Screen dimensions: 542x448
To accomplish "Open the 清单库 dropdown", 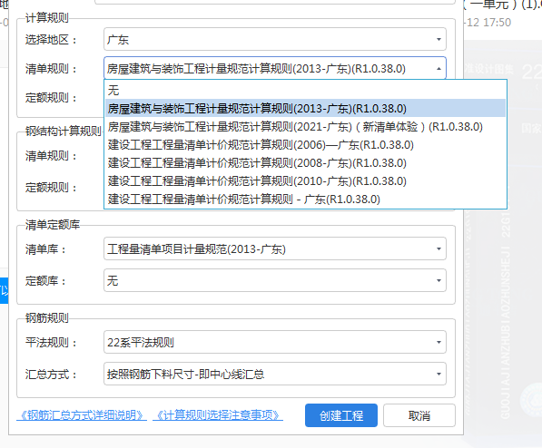I will (x=275, y=248).
